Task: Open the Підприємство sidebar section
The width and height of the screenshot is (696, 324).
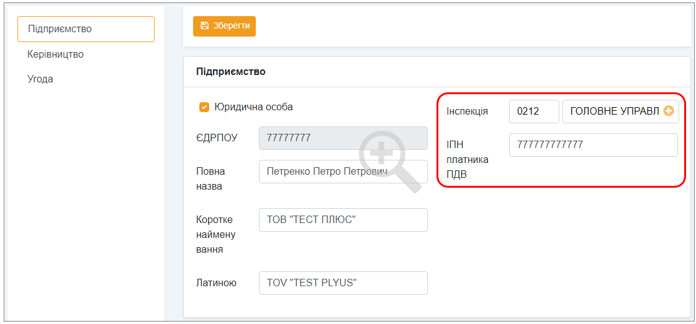Action: [86, 29]
